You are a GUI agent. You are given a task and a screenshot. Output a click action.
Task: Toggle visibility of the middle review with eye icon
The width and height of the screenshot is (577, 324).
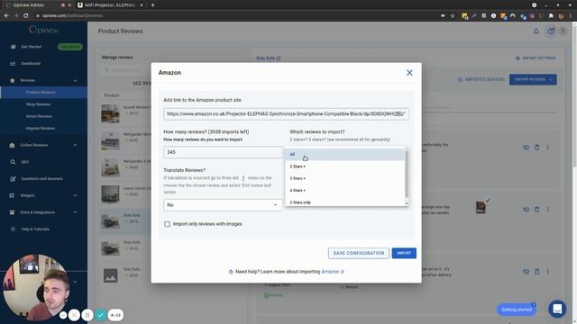[x=527, y=210]
